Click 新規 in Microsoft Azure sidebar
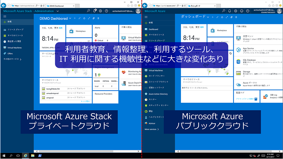Screen dimensions: 283x159 [x=158, y=23]
